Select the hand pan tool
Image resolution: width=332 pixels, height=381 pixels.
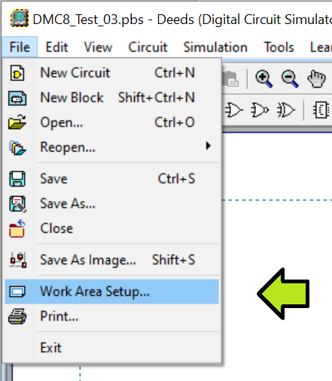(x=317, y=79)
